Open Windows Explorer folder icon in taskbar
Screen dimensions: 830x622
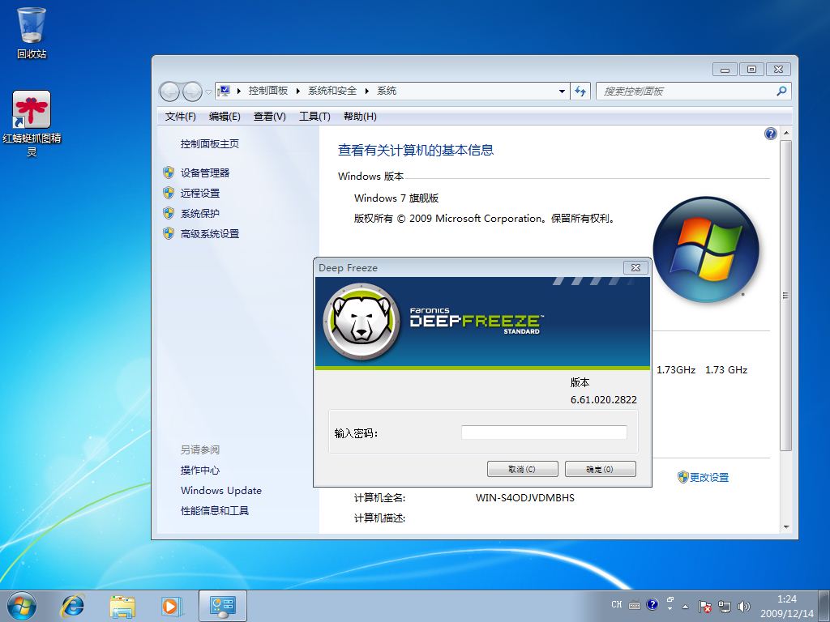click(x=122, y=606)
